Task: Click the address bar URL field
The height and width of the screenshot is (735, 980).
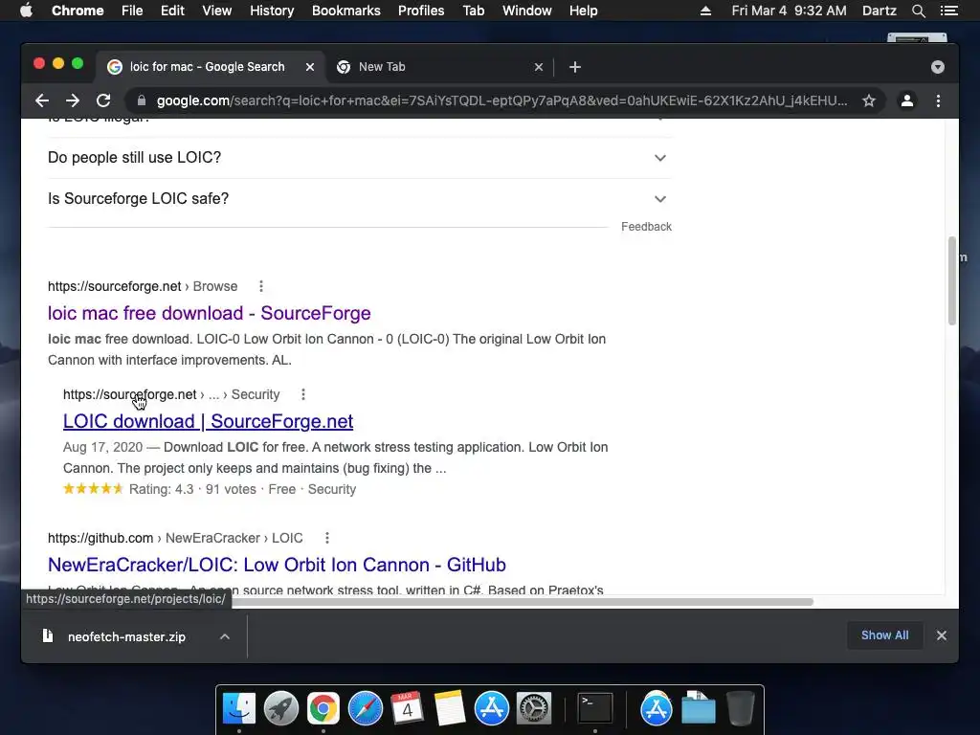Action: coord(501,100)
